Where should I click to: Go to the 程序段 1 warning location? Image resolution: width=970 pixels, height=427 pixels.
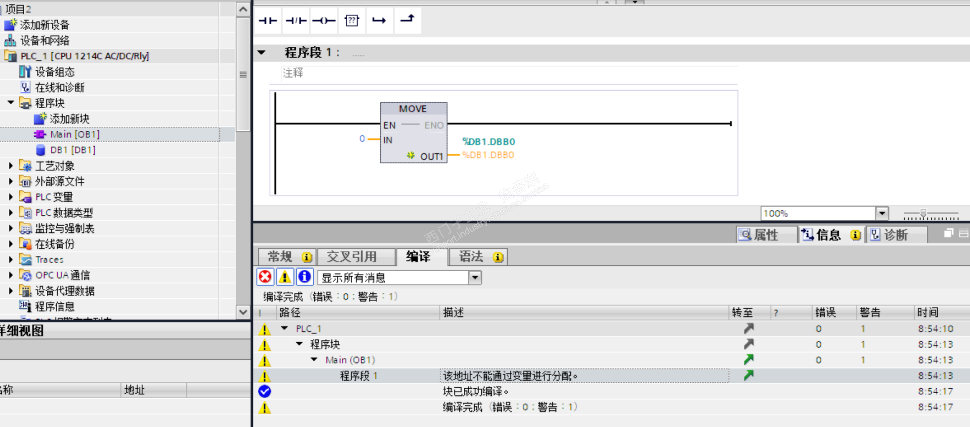(749, 375)
